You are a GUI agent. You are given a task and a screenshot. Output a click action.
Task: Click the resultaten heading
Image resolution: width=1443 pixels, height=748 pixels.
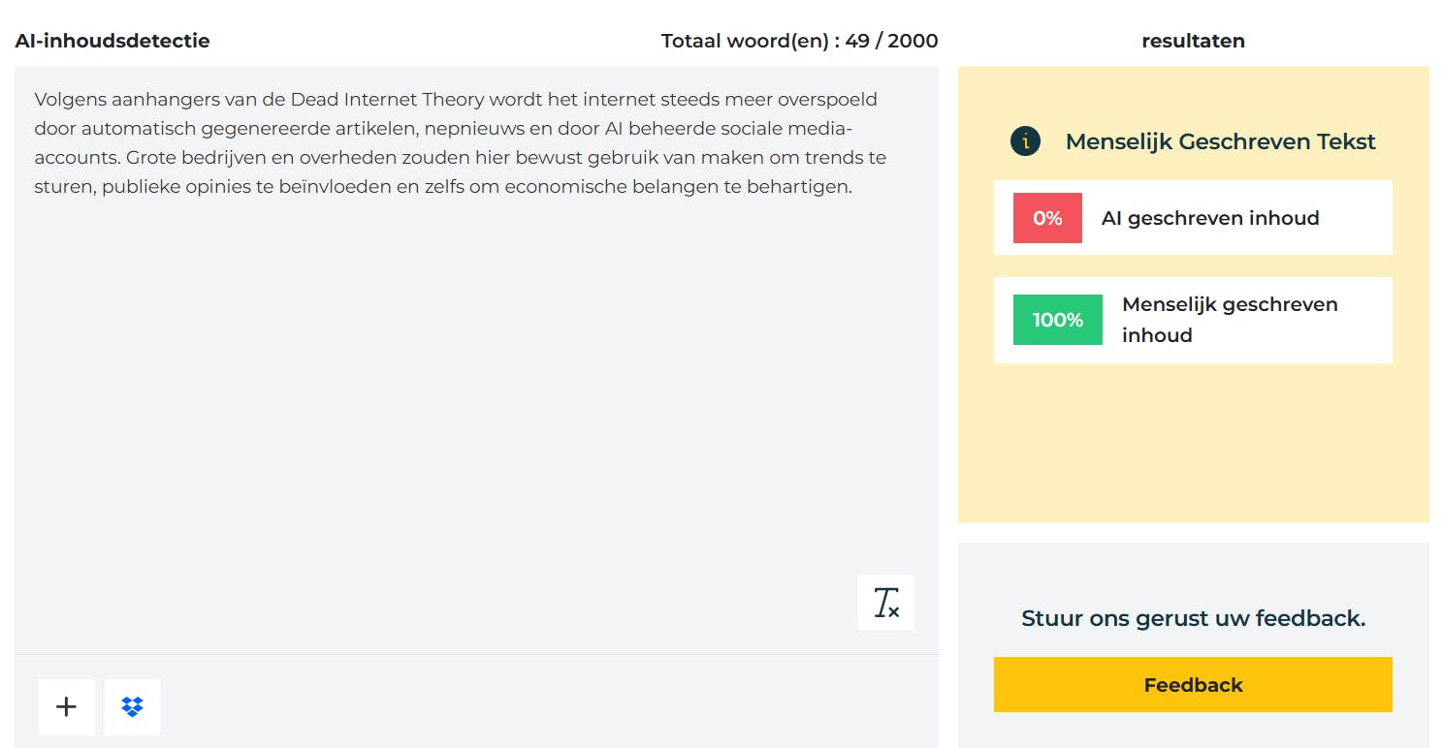coord(1193,41)
